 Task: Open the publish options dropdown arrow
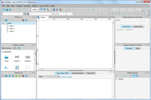[x=63, y=9]
